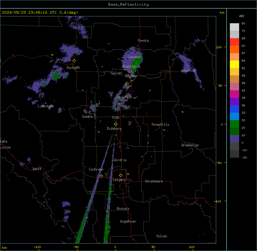257x251 pixels.
Task: Click the Base_Reflectivity title text
Action: point(128,4)
